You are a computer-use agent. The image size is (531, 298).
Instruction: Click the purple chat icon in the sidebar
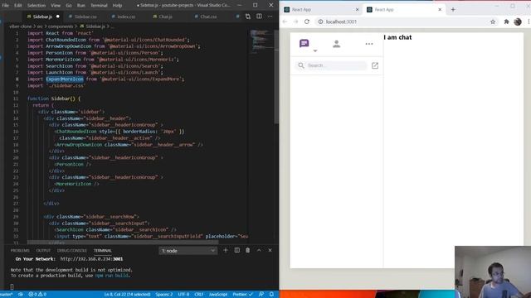pyautogui.click(x=304, y=43)
